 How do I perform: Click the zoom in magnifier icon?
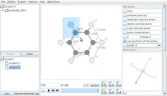click(104, 84)
